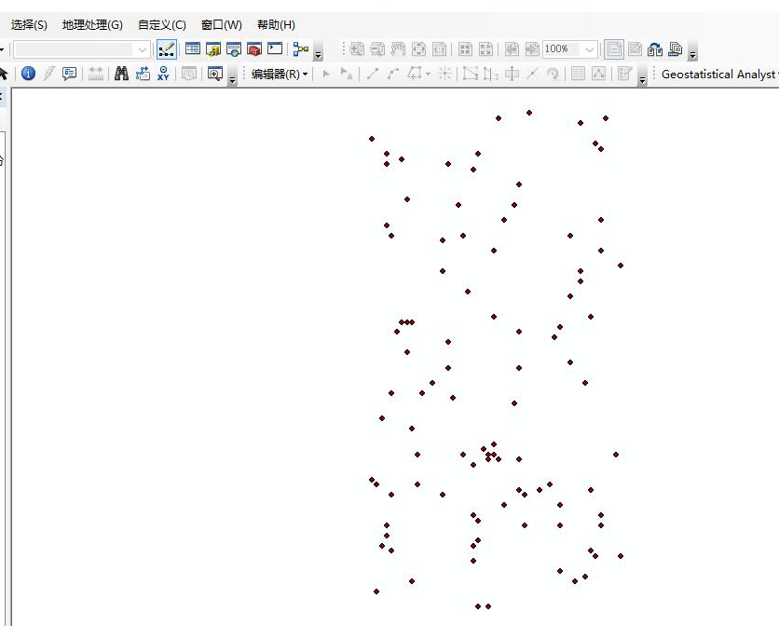Open the 帮助(H) menu
The image size is (779, 626).
coord(276,25)
